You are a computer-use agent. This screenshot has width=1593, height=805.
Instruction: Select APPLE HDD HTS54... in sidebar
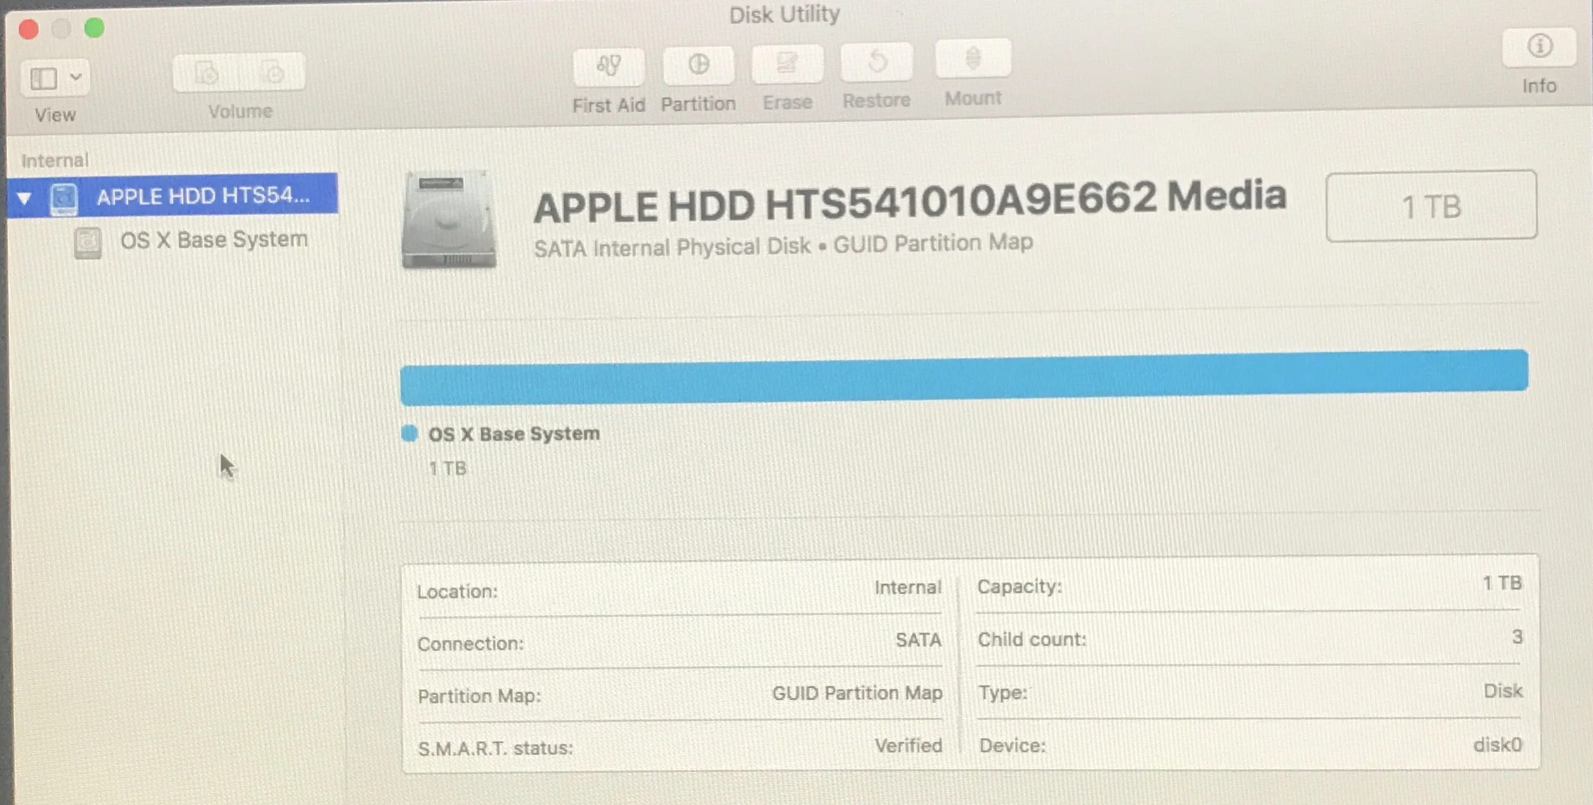point(202,196)
